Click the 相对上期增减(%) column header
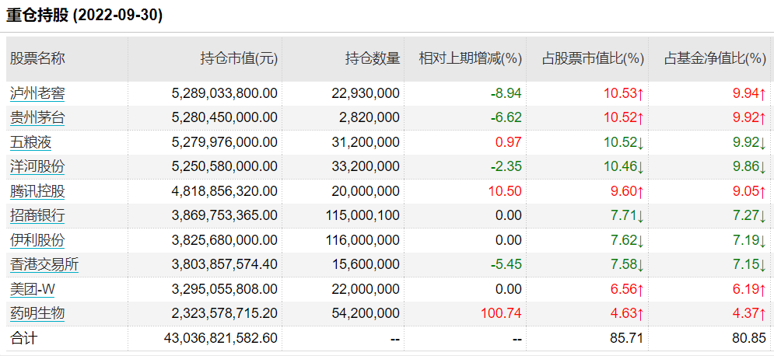The height and width of the screenshot is (356, 774). [470, 58]
